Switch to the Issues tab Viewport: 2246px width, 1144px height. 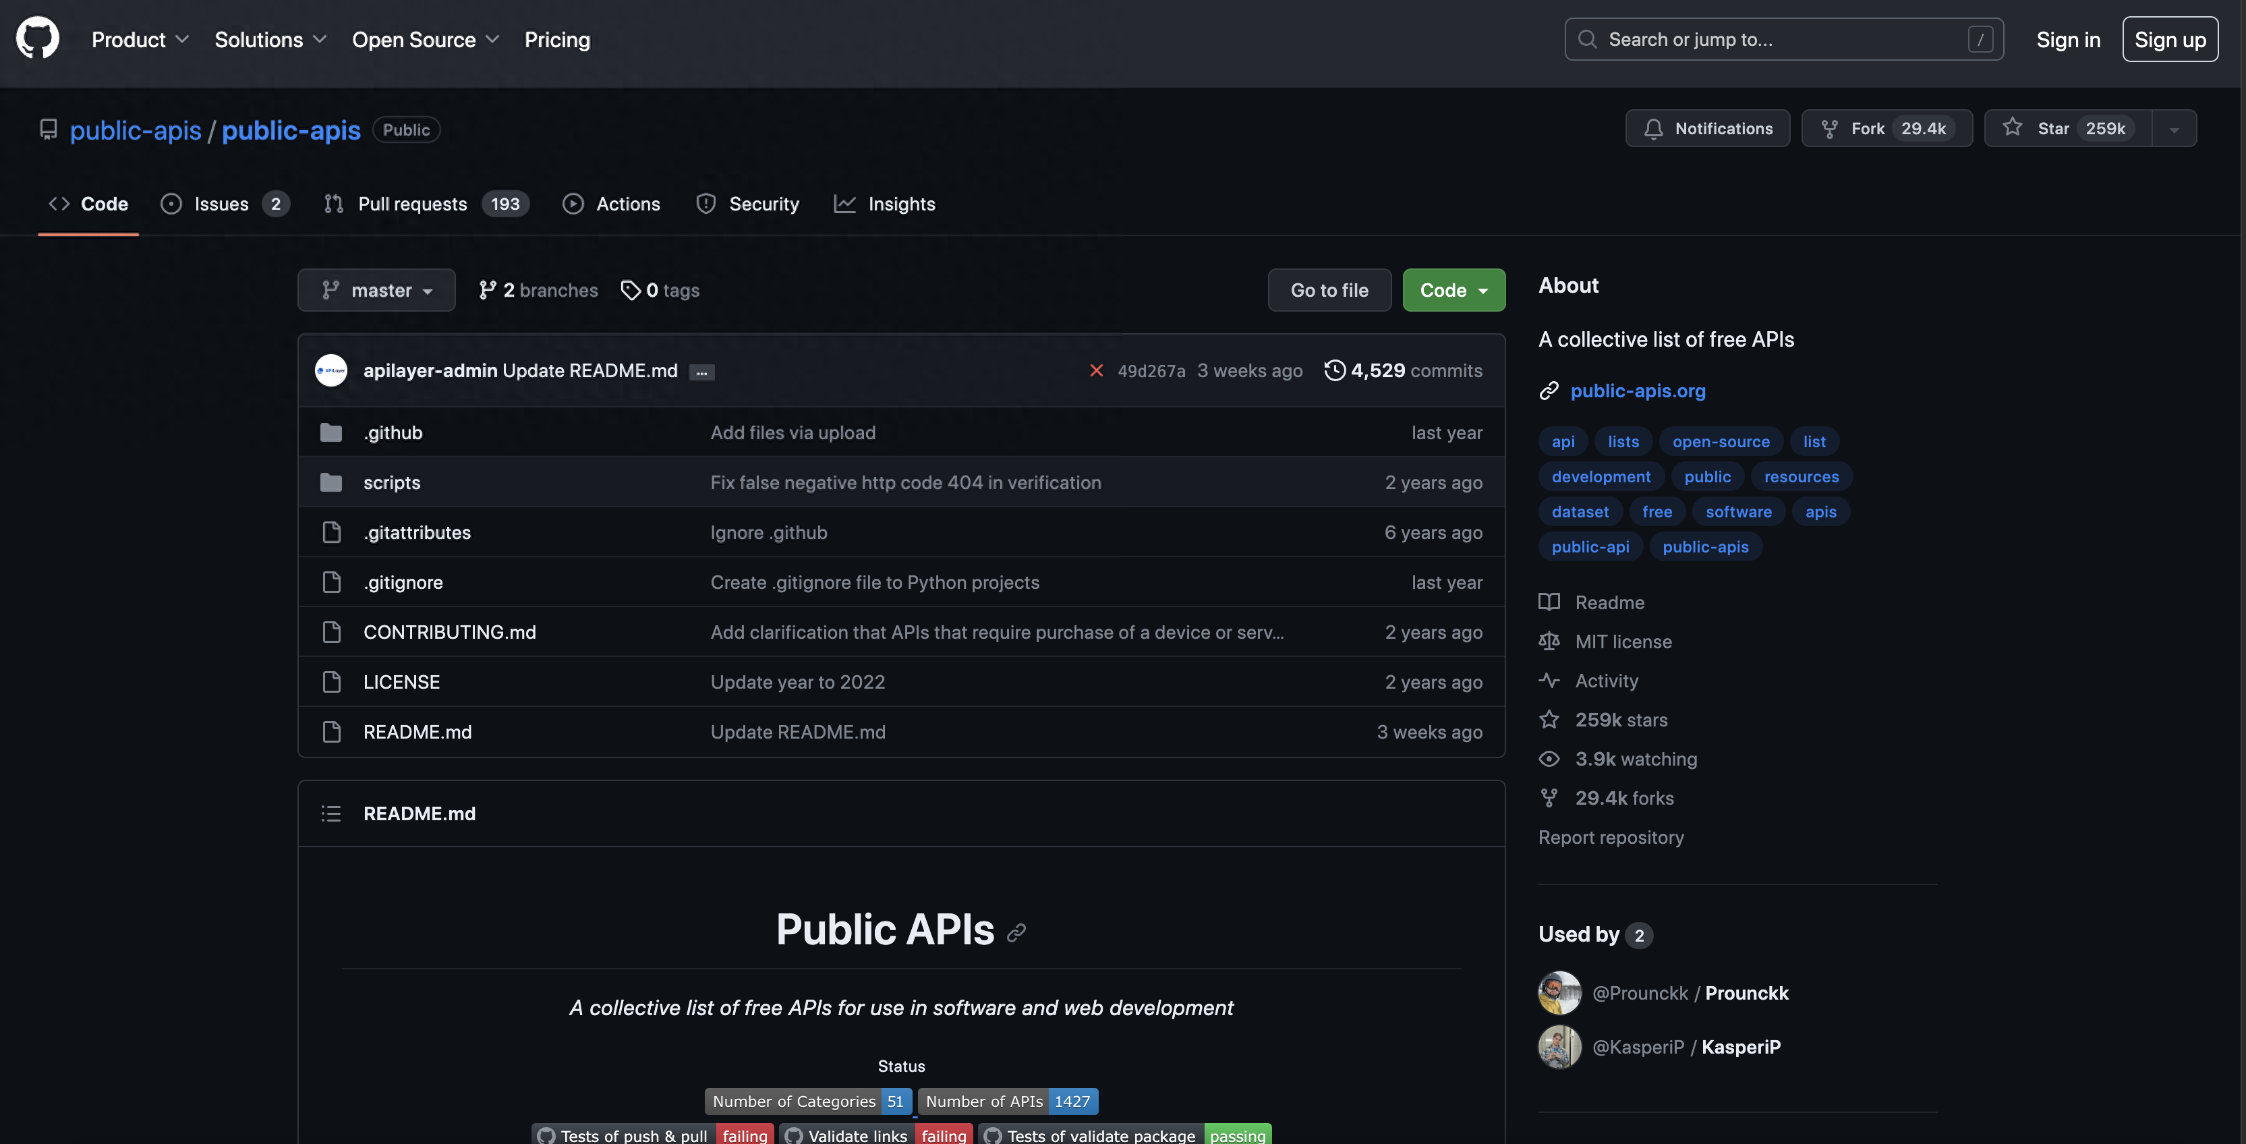coord(225,204)
